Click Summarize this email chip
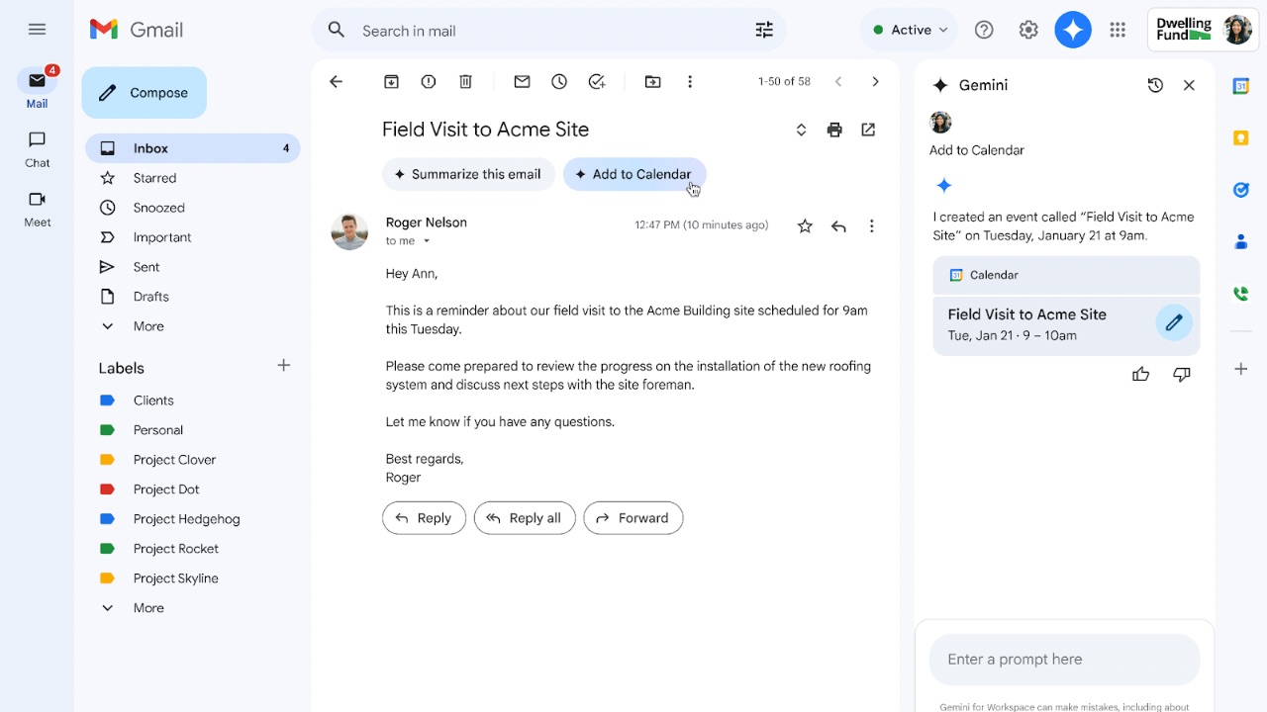1267x712 pixels. [468, 174]
